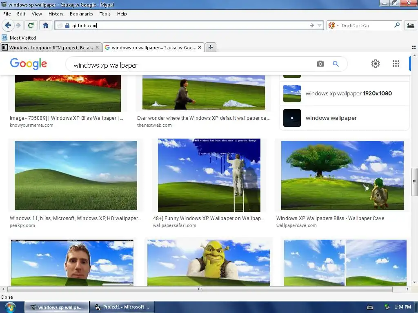This screenshot has height=313, width=418.
Task: Open the Shrek Bliss wallpaper image
Action: pos(209,263)
